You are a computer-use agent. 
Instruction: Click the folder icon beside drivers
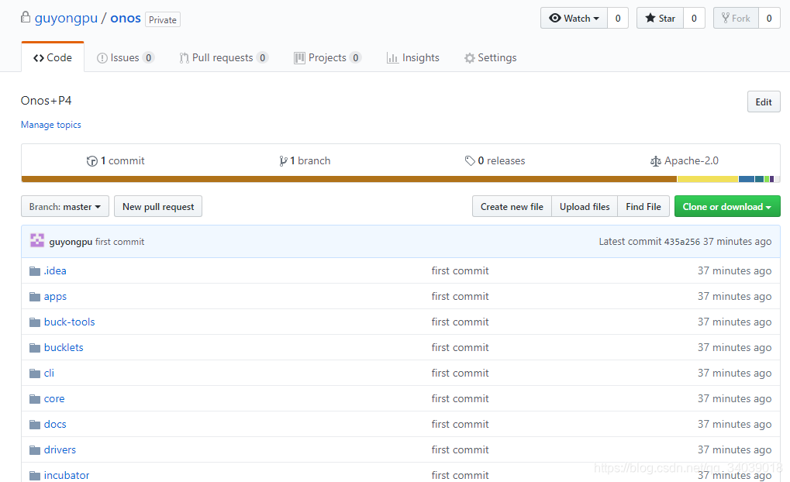point(35,450)
